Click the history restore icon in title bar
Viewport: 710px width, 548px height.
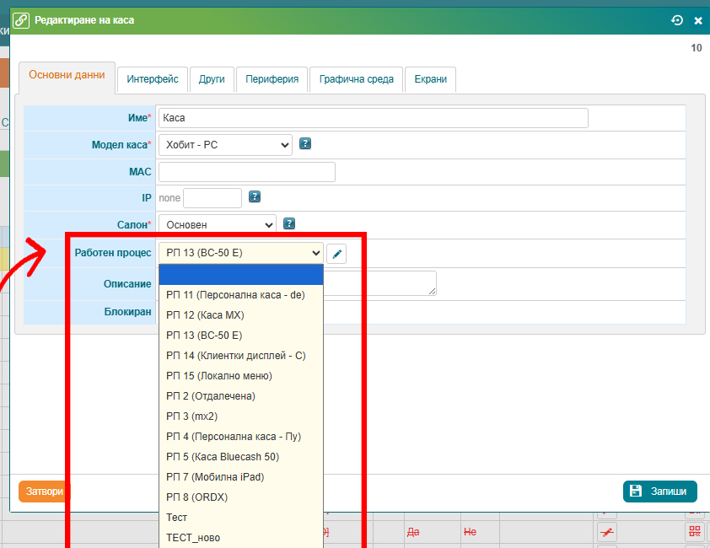676,20
